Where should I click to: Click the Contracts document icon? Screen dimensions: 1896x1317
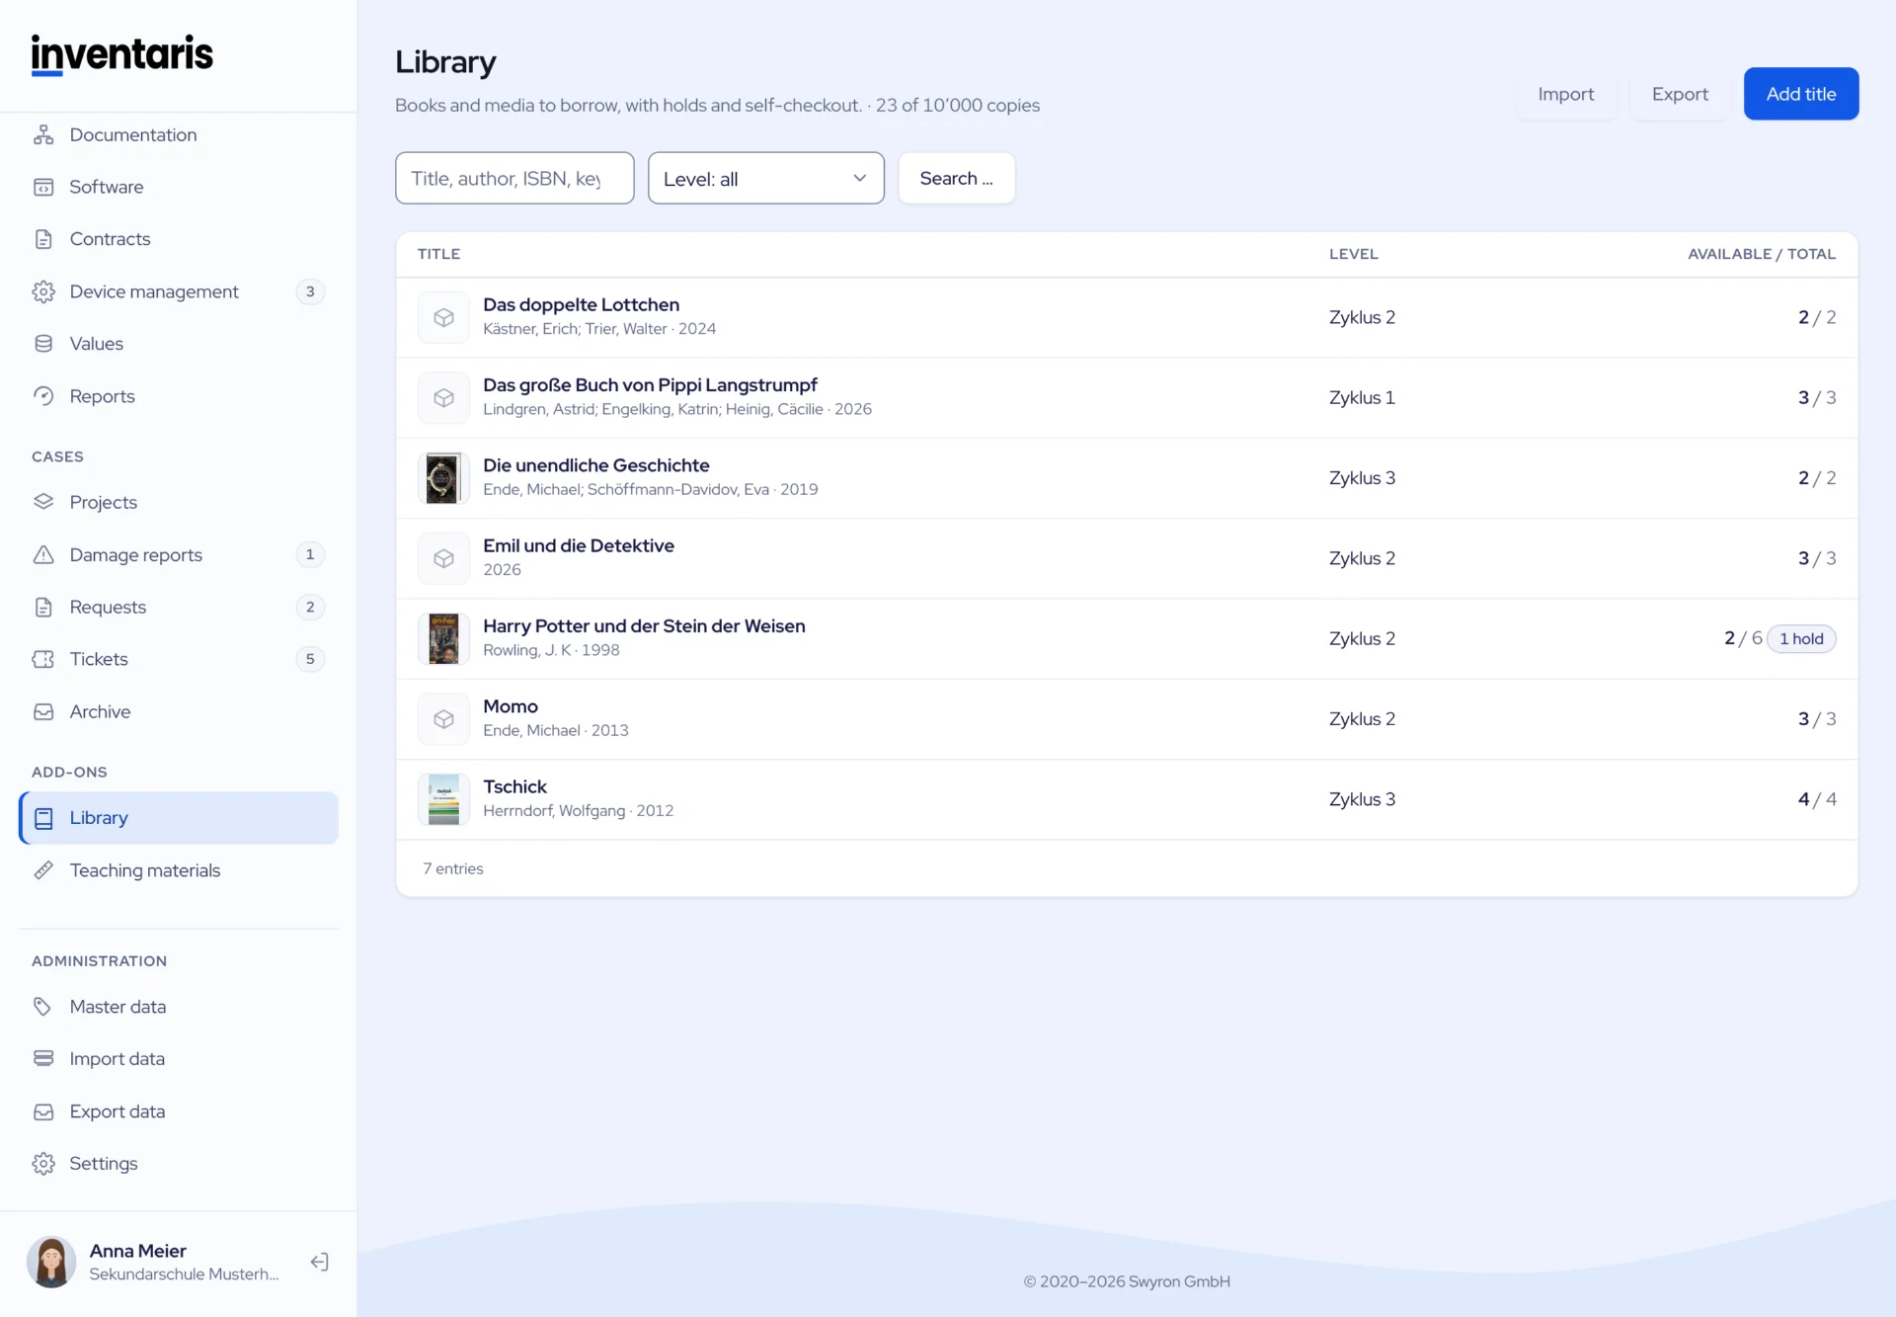(x=43, y=239)
